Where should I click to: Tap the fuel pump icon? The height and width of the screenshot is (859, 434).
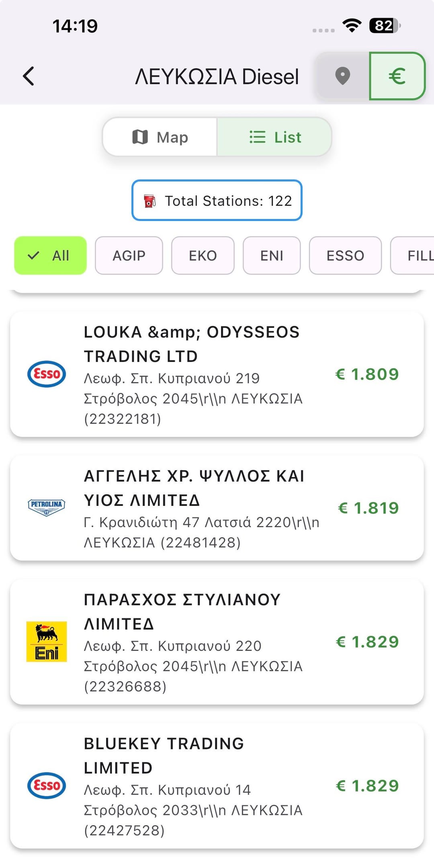149,201
